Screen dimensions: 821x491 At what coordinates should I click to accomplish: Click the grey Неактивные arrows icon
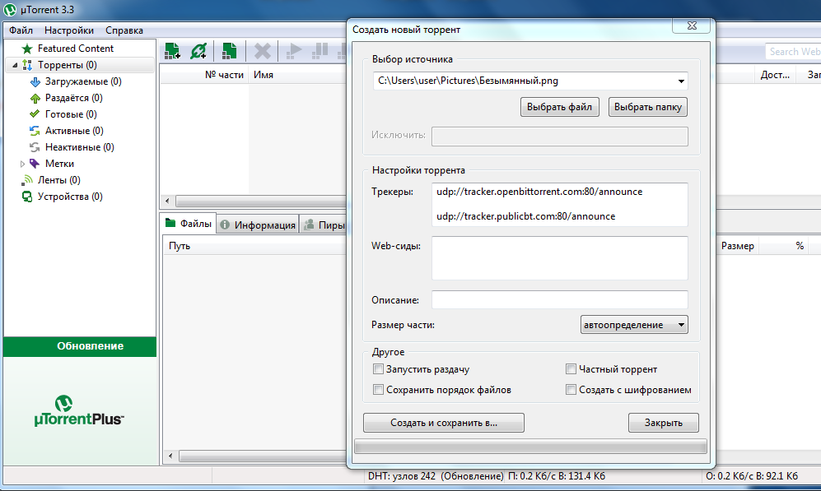click(35, 147)
